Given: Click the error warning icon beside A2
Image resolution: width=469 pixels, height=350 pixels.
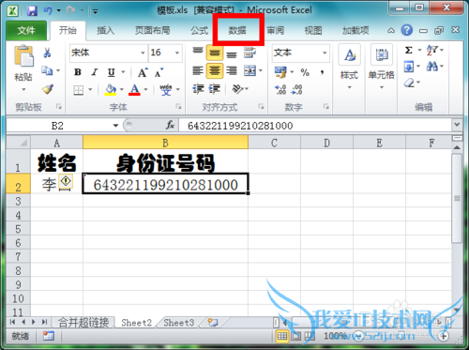Looking at the screenshot, I should click(66, 182).
